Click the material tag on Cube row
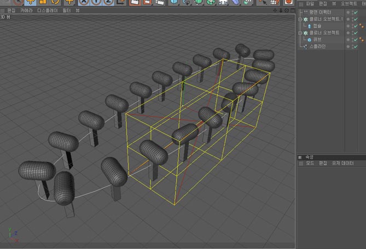Screen dimensions: 366x249 362,39
